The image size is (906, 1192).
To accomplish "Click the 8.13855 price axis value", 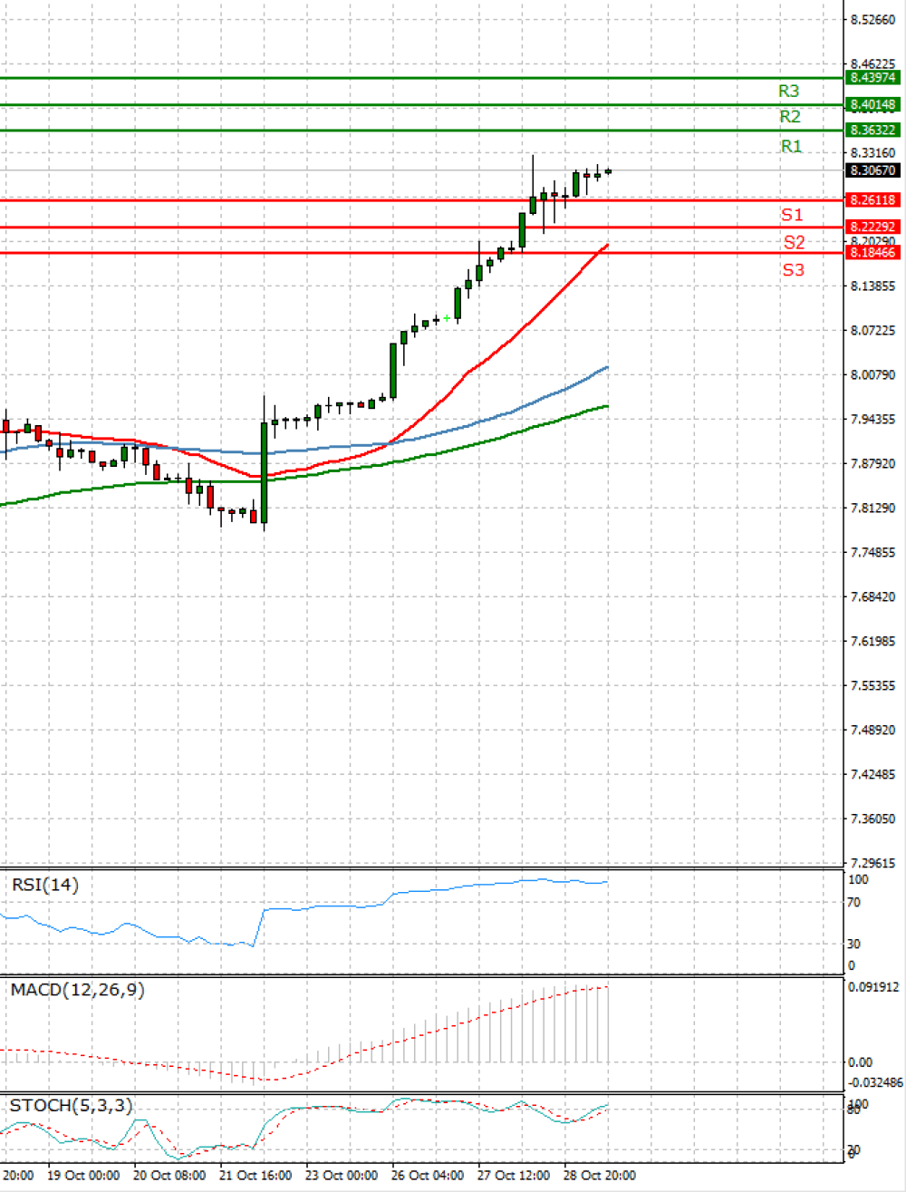I will [873, 286].
